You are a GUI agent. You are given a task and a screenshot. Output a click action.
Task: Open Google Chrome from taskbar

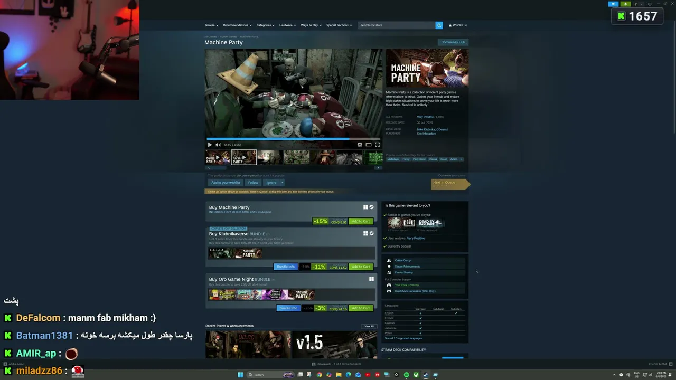pos(319,375)
